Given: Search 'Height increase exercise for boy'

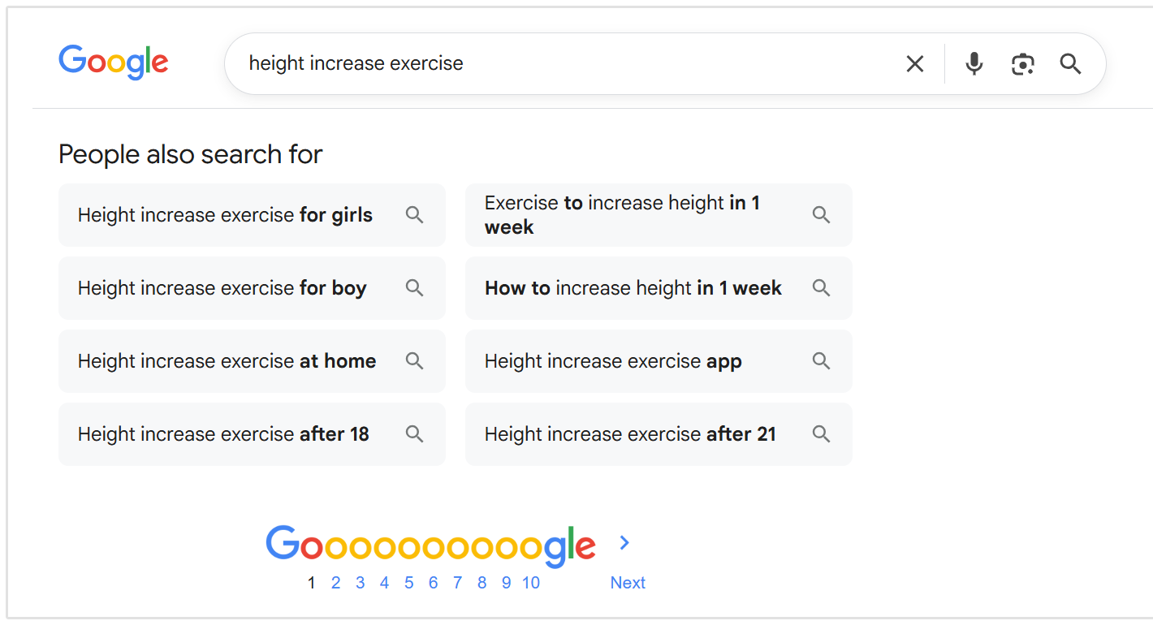Looking at the screenshot, I should [222, 287].
